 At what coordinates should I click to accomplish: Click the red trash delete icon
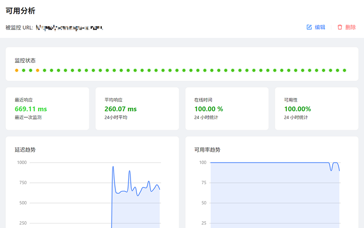coord(339,27)
